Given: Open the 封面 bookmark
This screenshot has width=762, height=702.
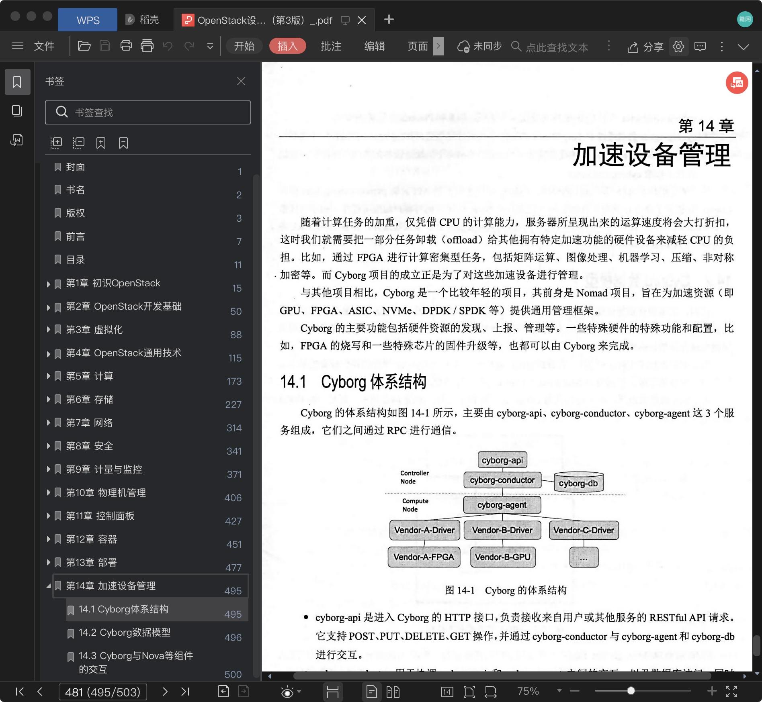Looking at the screenshot, I should click(76, 167).
